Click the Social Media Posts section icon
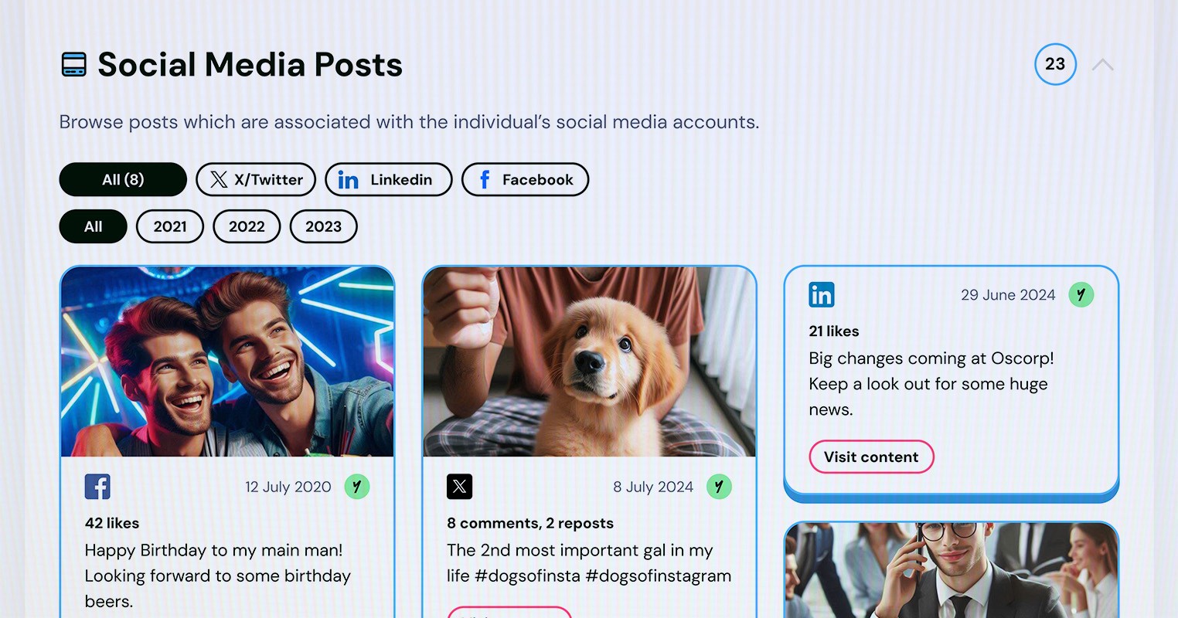The image size is (1178, 618). click(73, 64)
